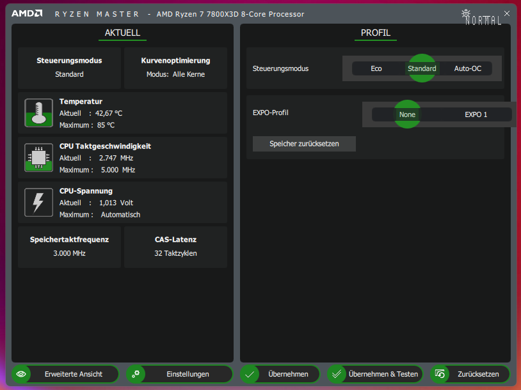Click the Zurücksetzen button
The image size is (521, 390).
[x=470, y=374]
